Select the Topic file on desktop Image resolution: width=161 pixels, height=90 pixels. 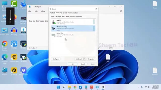click(x=155, y=5)
